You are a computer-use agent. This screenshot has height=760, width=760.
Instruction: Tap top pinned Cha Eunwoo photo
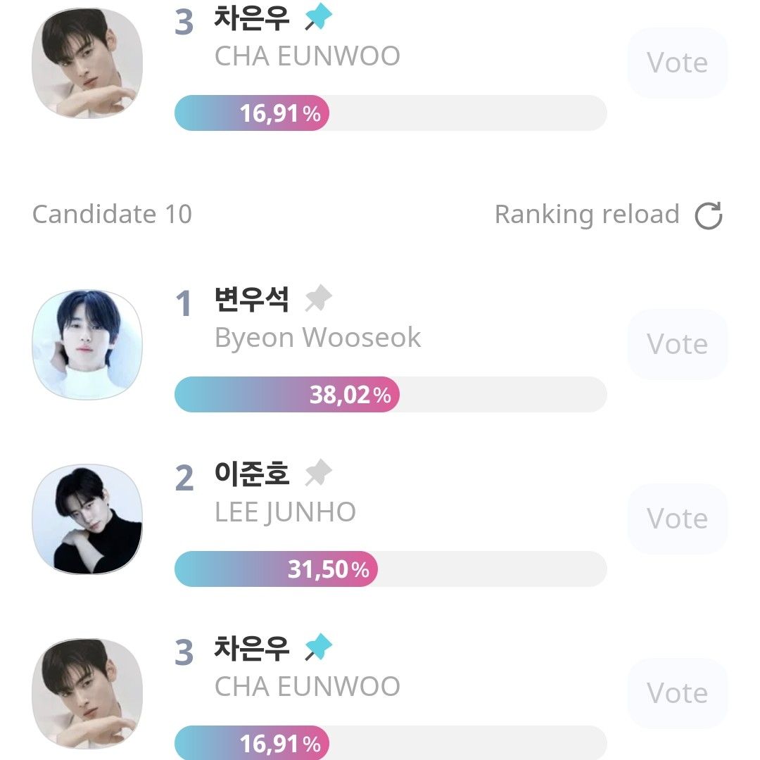[87, 63]
